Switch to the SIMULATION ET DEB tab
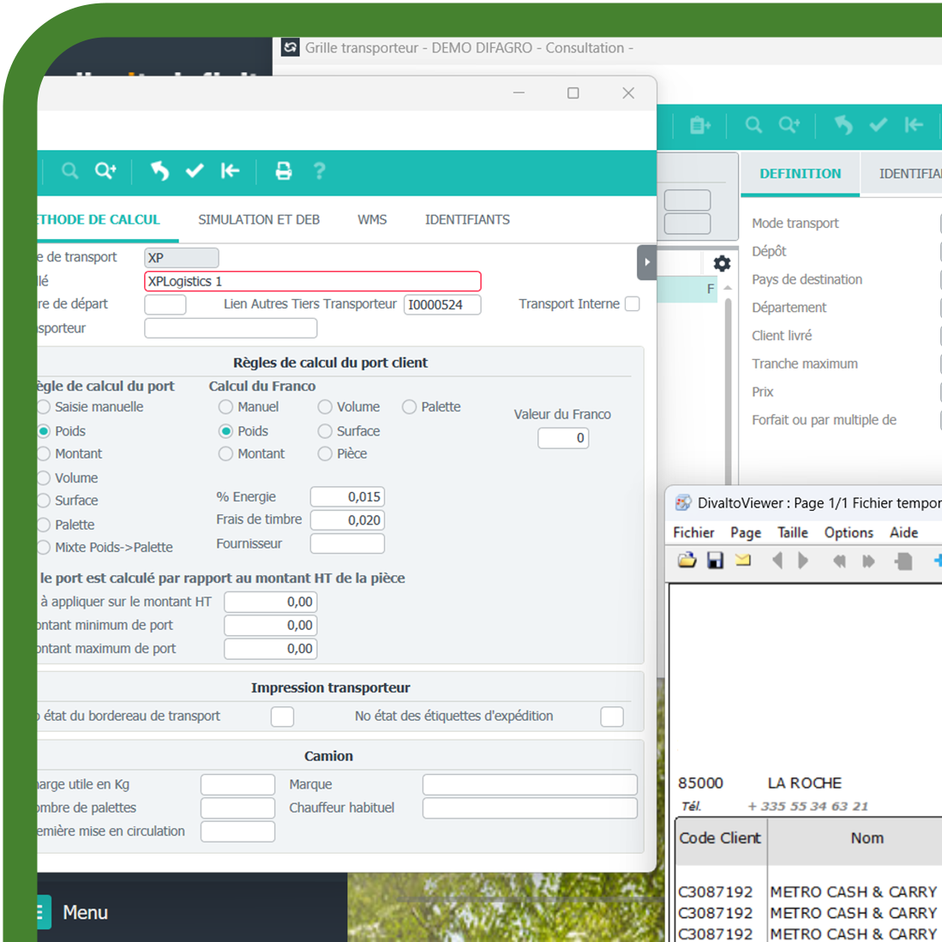Image resolution: width=942 pixels, height=942 pixels. (259, 219)
